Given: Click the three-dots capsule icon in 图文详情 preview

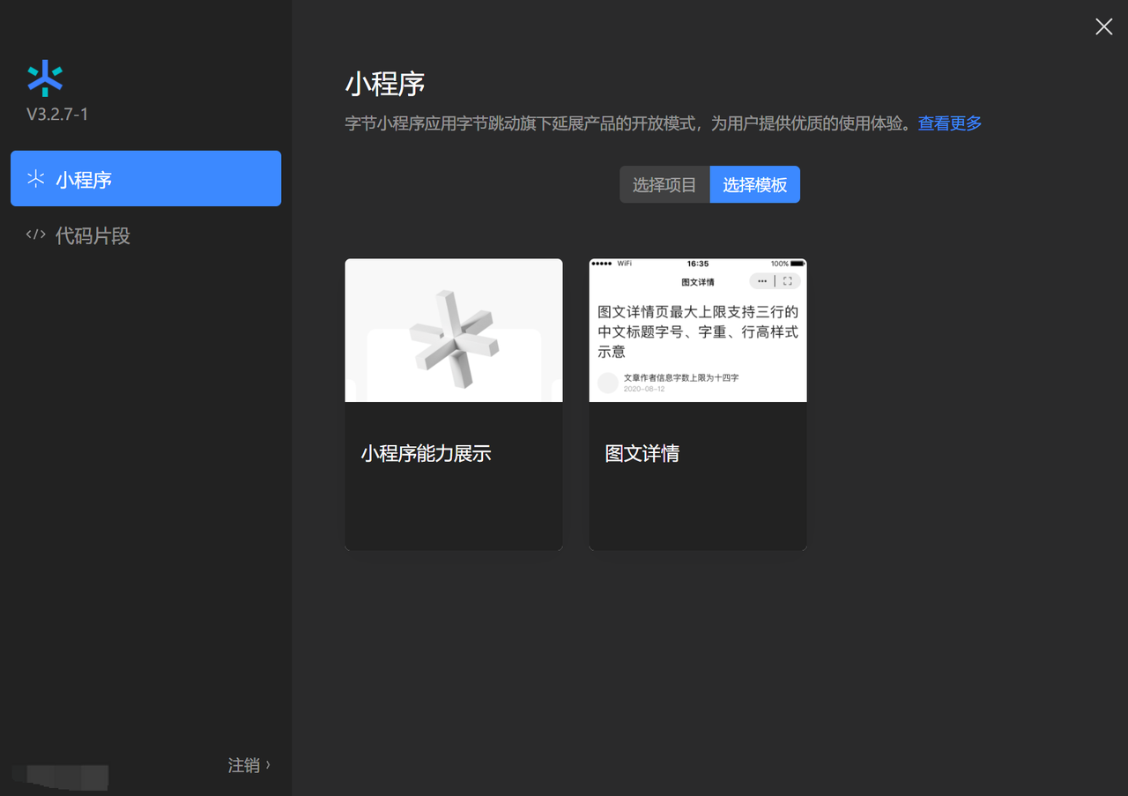Looking at the screenshot, I should pyautogui.click(x=761, y=281).
